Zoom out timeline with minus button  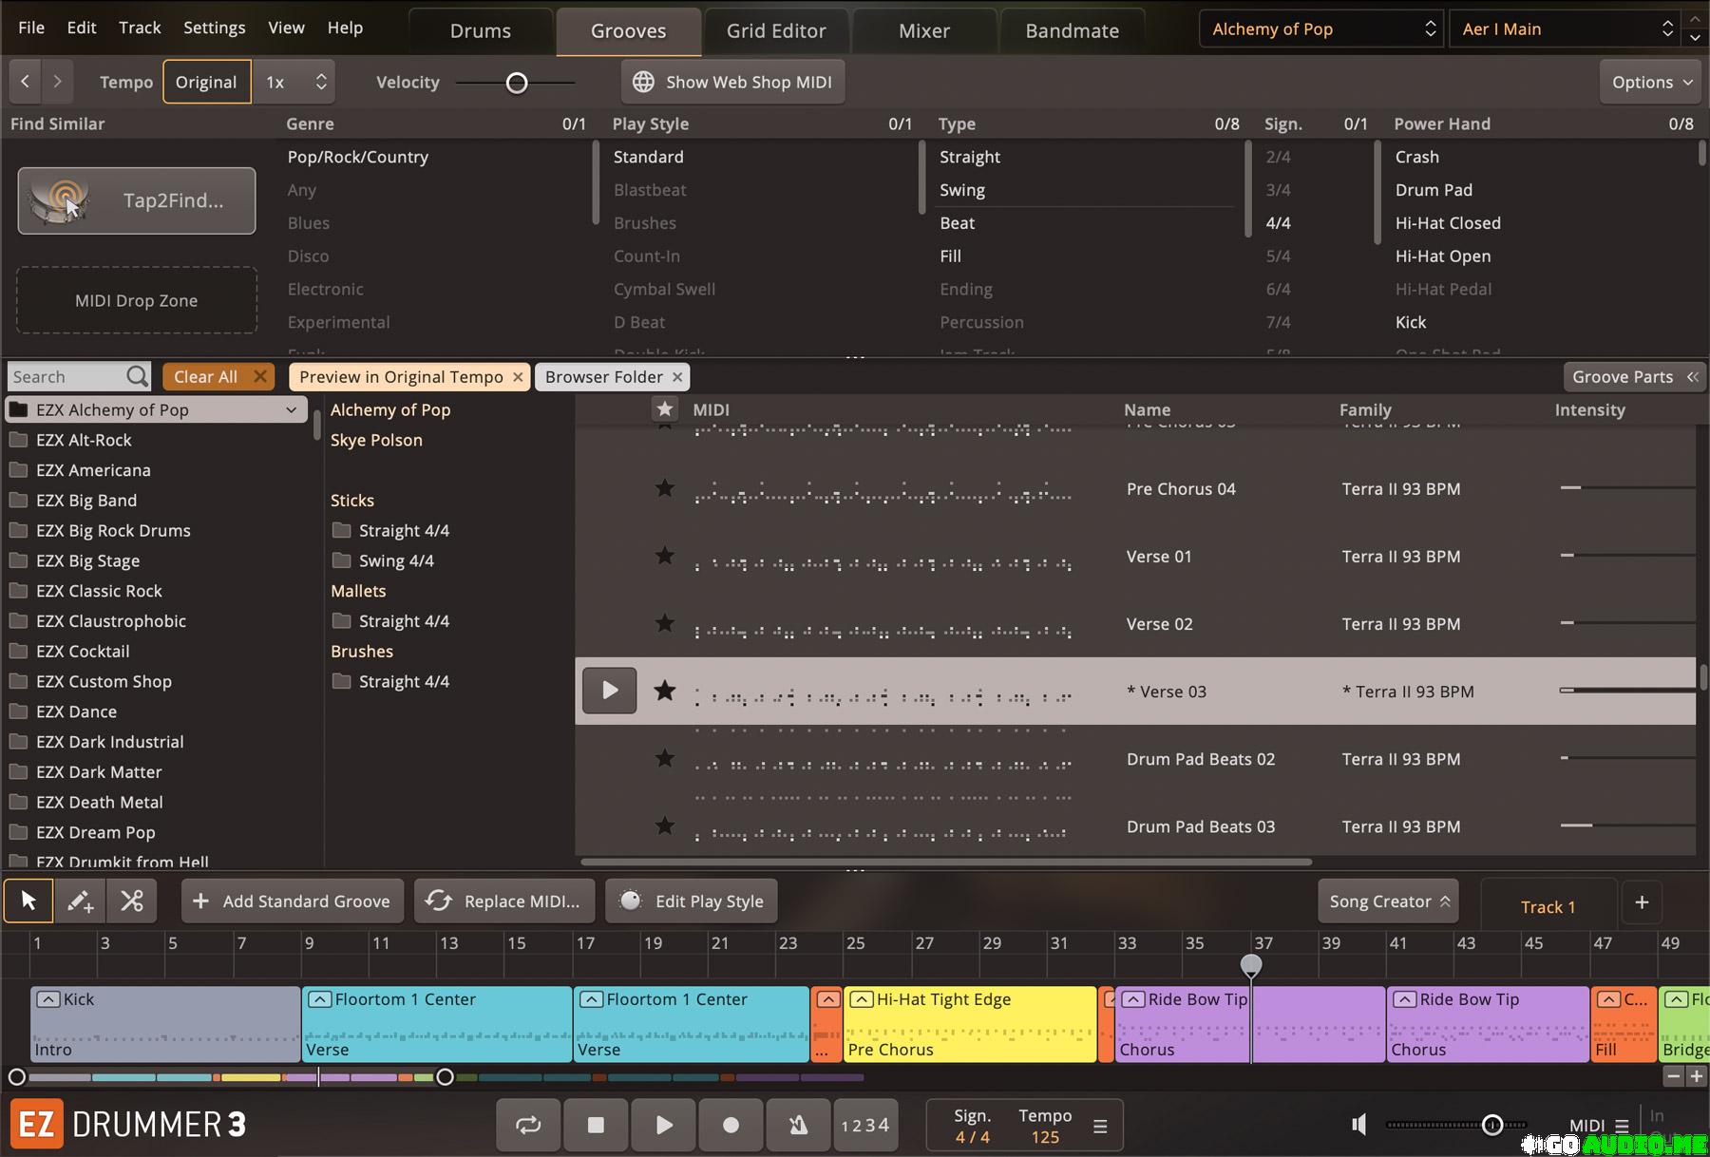1674,1076
